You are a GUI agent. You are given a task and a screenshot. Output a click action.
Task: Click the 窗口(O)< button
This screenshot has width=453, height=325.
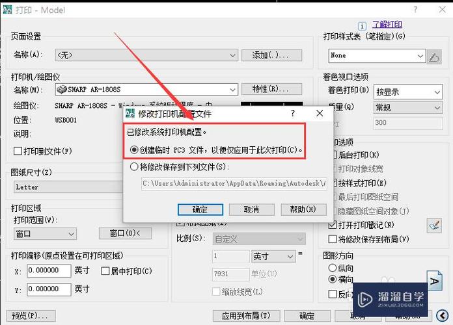(x=126, y=233)
